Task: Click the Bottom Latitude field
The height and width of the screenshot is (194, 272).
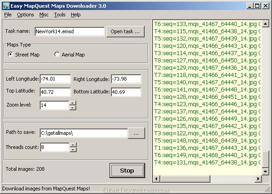Action: coord(126,92)
